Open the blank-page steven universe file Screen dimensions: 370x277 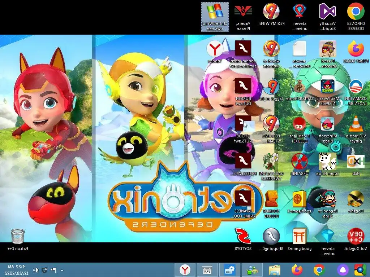(x=300, y=54)
